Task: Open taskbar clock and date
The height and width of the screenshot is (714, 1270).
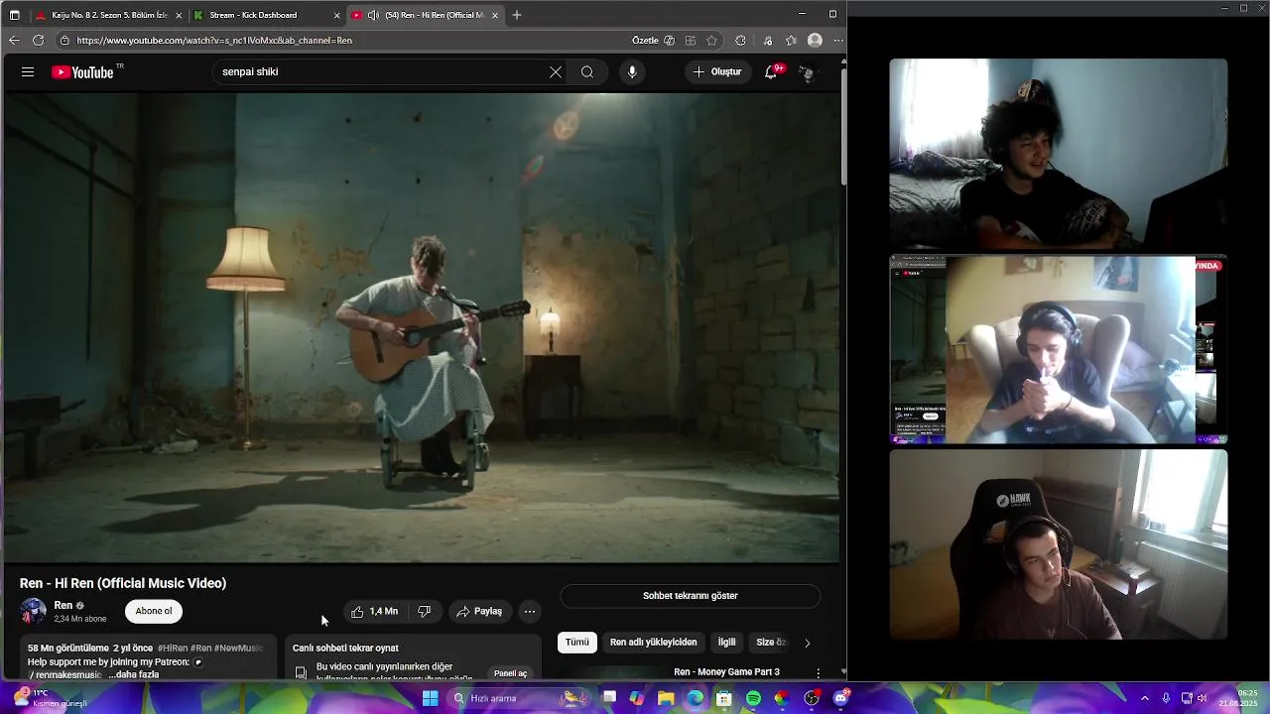Action: (1238, 698)
